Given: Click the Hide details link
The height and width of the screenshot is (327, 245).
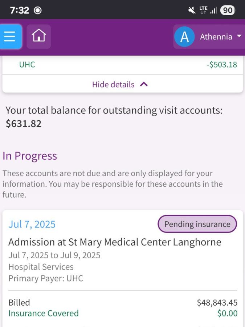Looking at the screenshot, I should click(113, 85).
